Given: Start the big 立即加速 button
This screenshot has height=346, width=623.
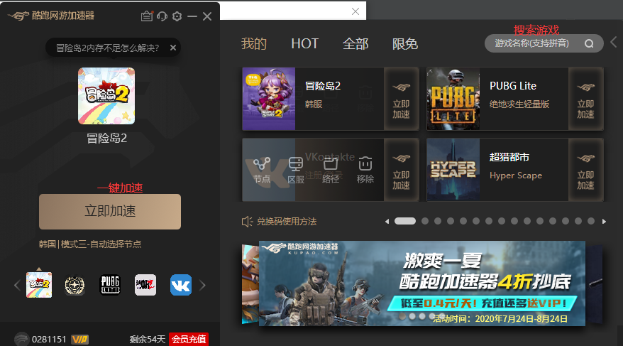Looking at the screenshot, I should (110, 212).
